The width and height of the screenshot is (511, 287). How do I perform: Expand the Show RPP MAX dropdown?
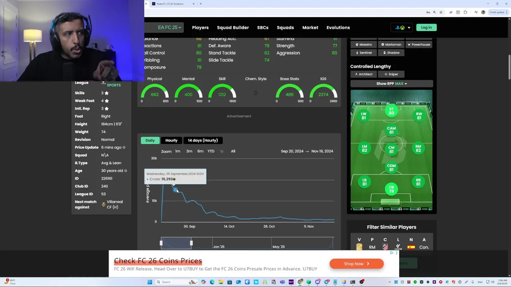tap(392, 84)
